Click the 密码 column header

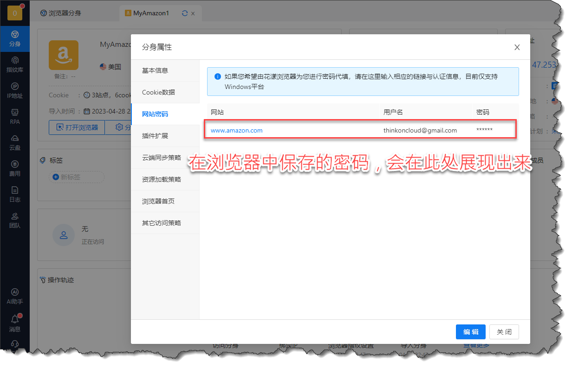[x=483, y=112]
